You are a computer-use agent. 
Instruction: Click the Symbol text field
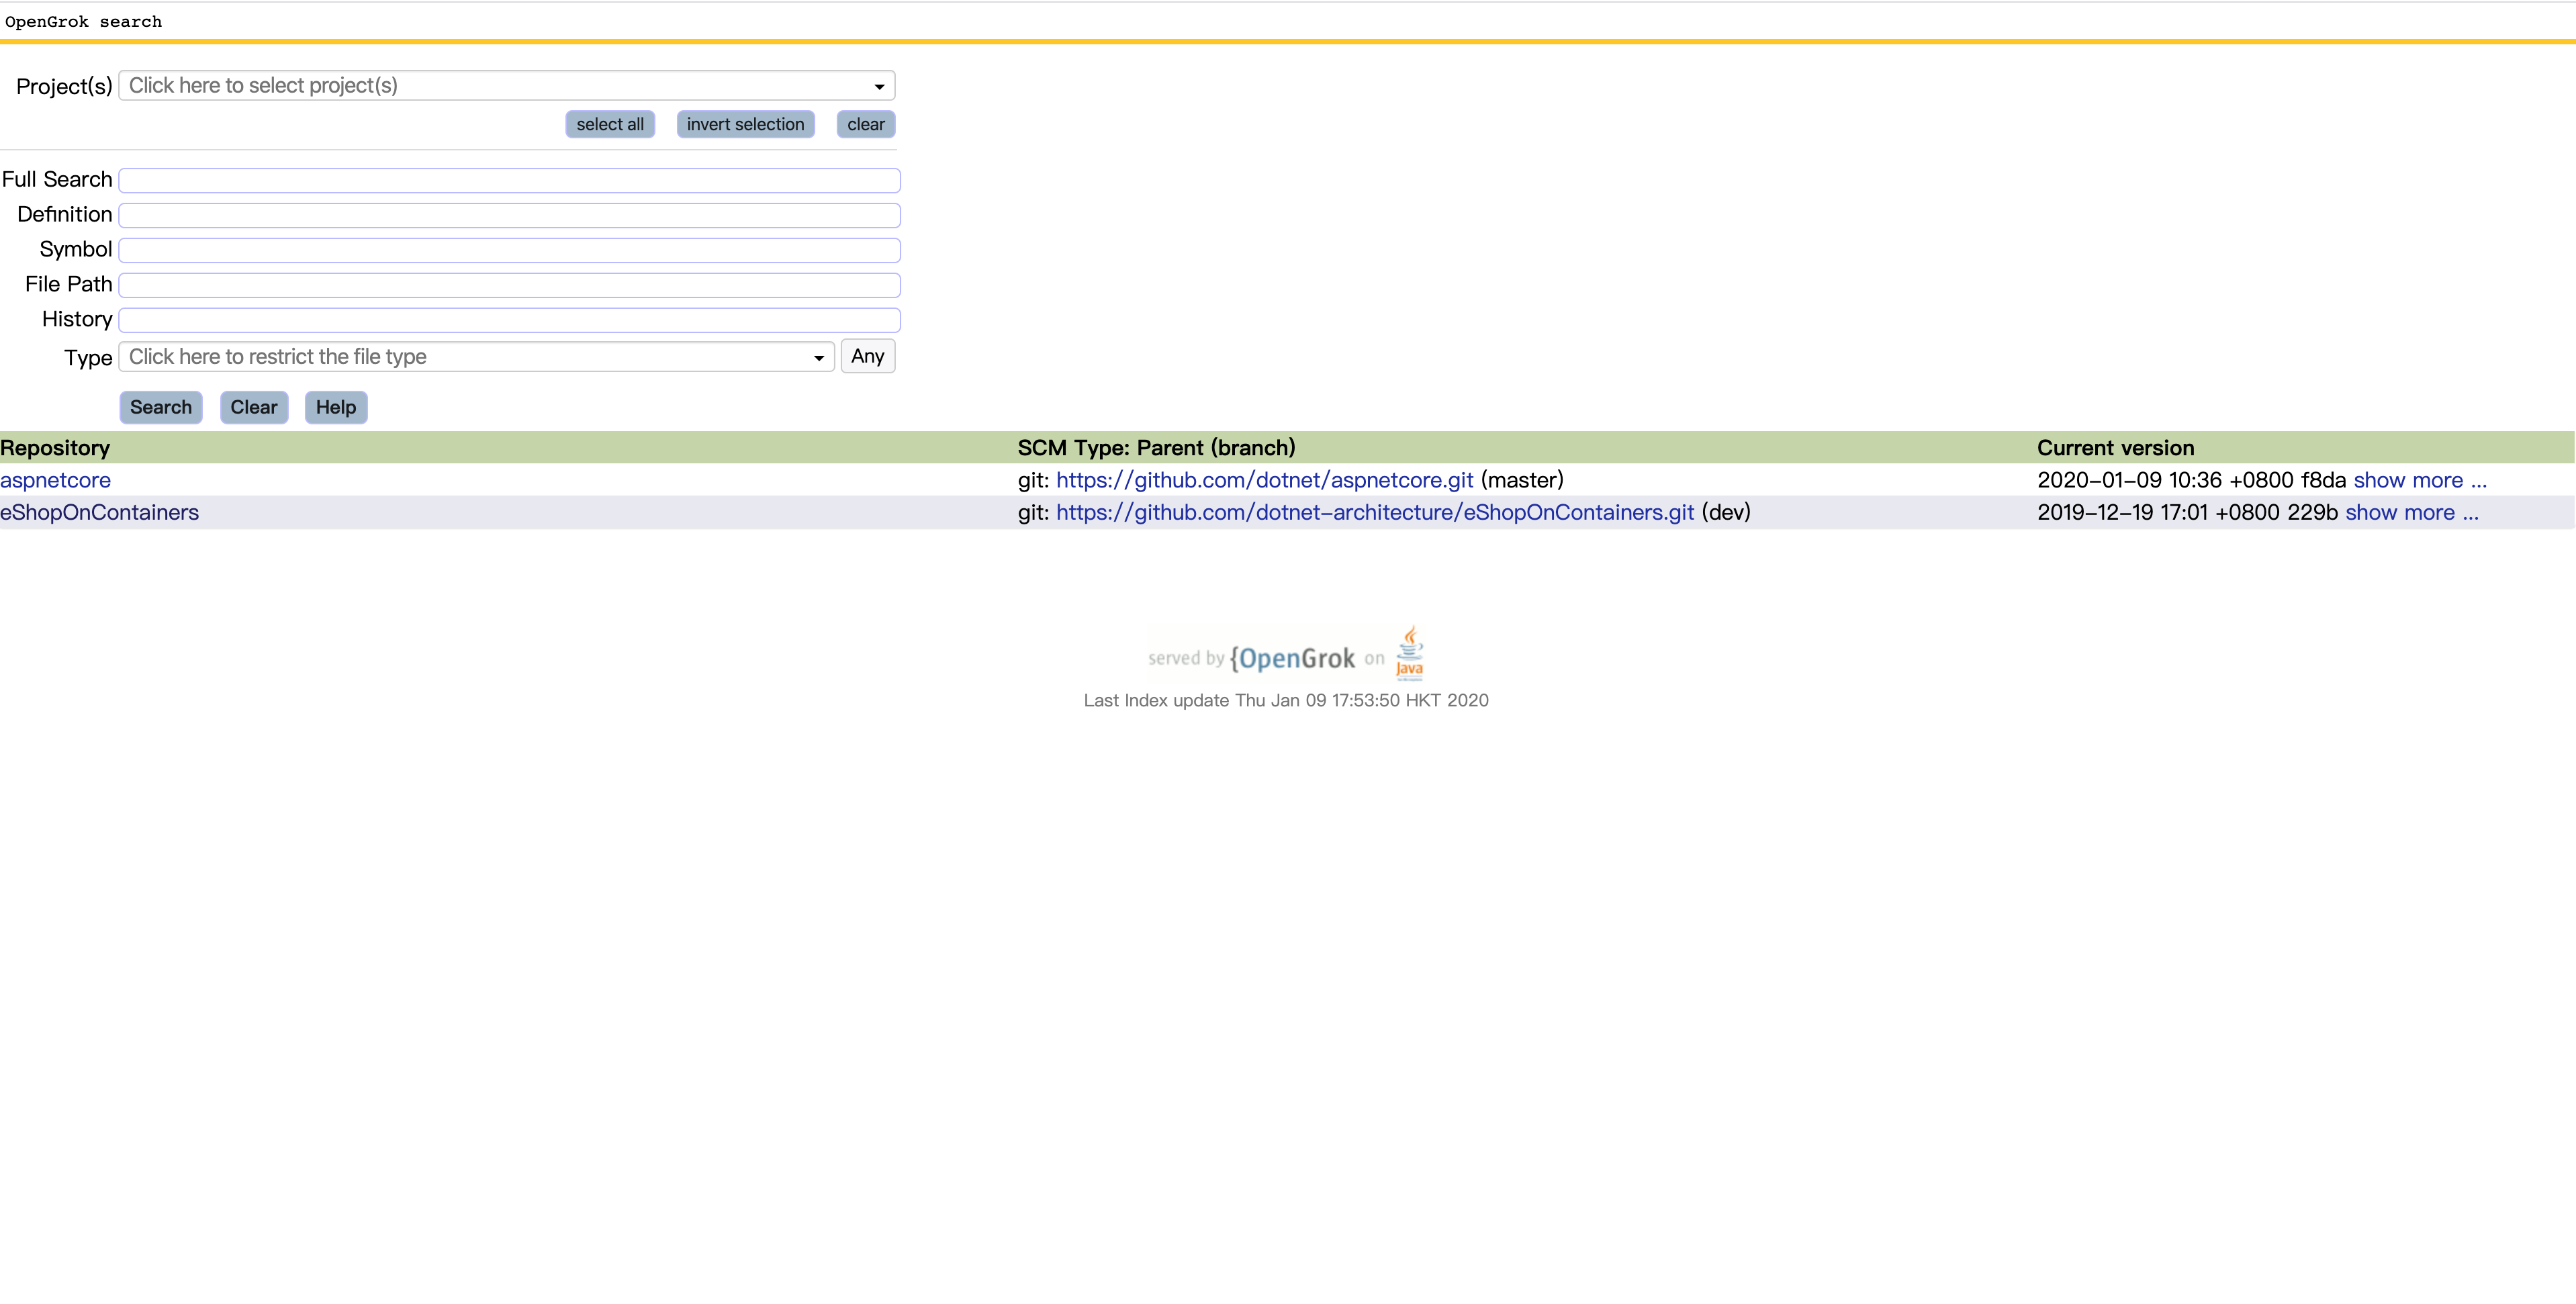pos(509,250)
